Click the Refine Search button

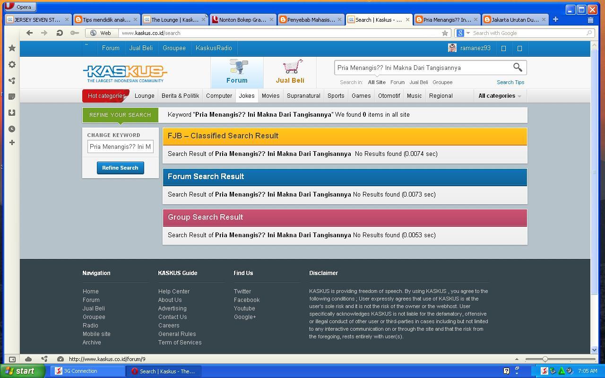click(120, 168)
